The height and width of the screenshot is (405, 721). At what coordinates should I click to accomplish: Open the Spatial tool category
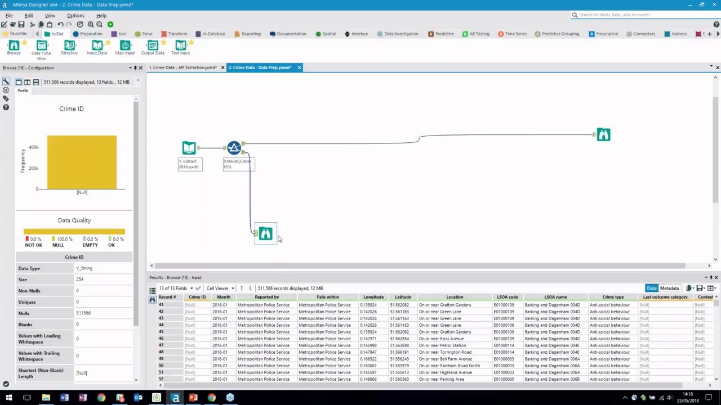(x=326, y=34)
